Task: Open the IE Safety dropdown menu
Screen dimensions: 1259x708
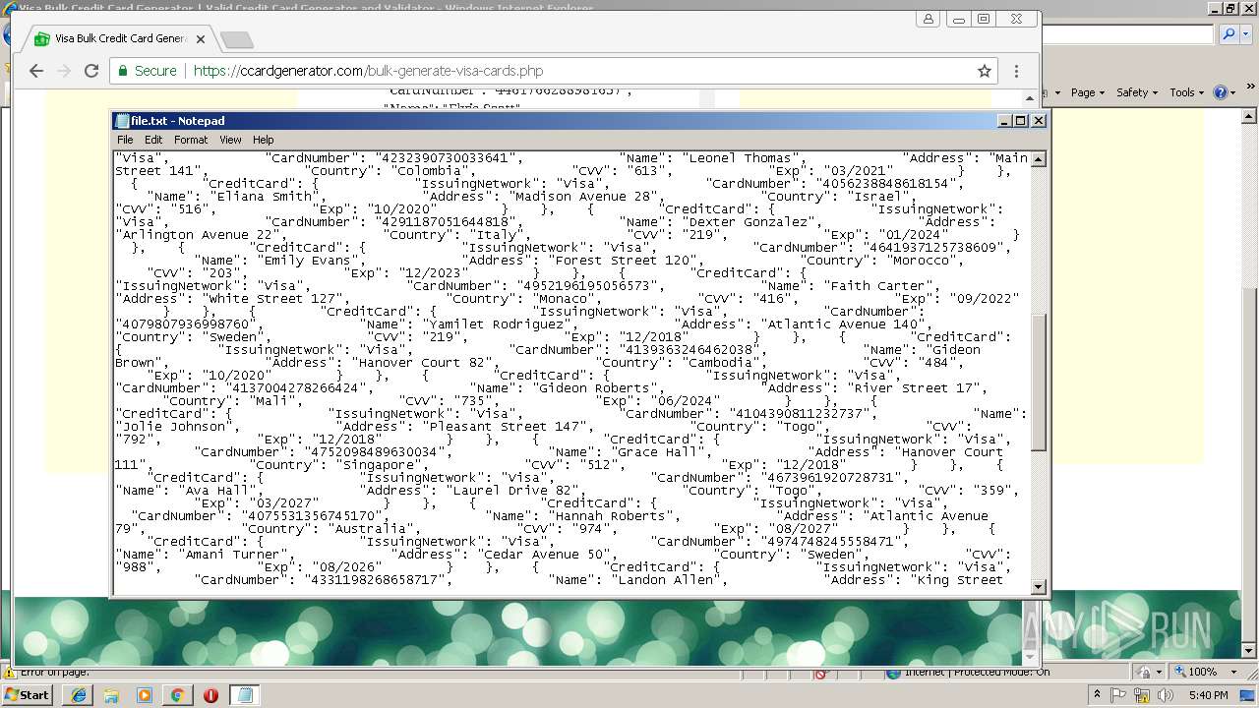Action: tap(1137, 92)
